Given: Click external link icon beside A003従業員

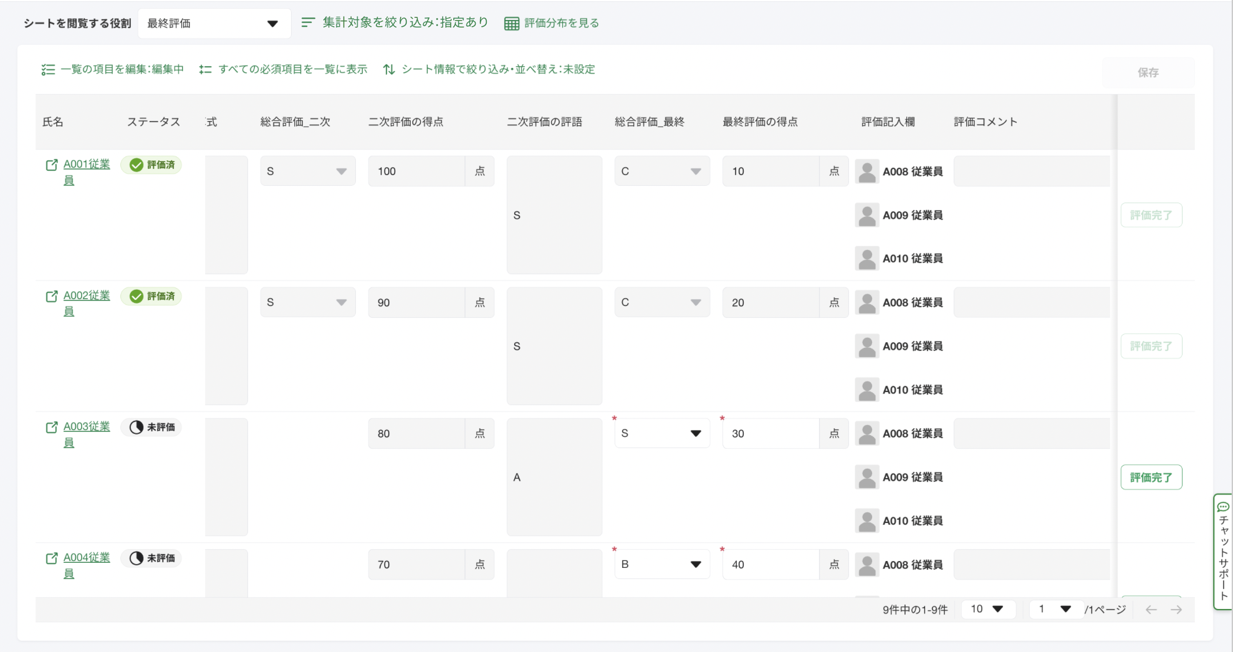Looking at the screenshot, I should (x=52, y=428).
